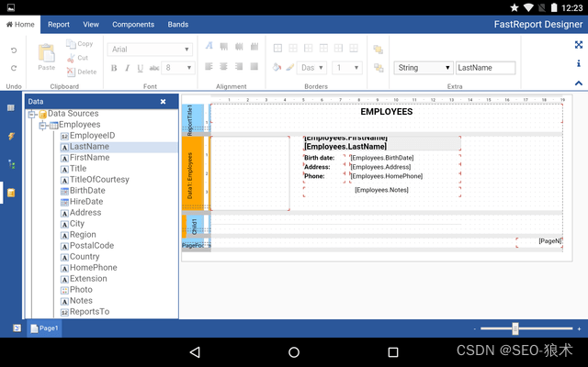This screenshot has width=588, height=367.
Task: Toggle strikethrough abc formatting
Action: pyautogui.click(x=154, y=68)
